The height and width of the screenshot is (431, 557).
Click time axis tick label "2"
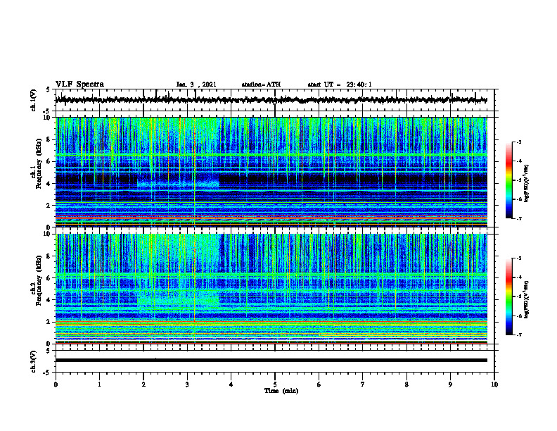143,385
